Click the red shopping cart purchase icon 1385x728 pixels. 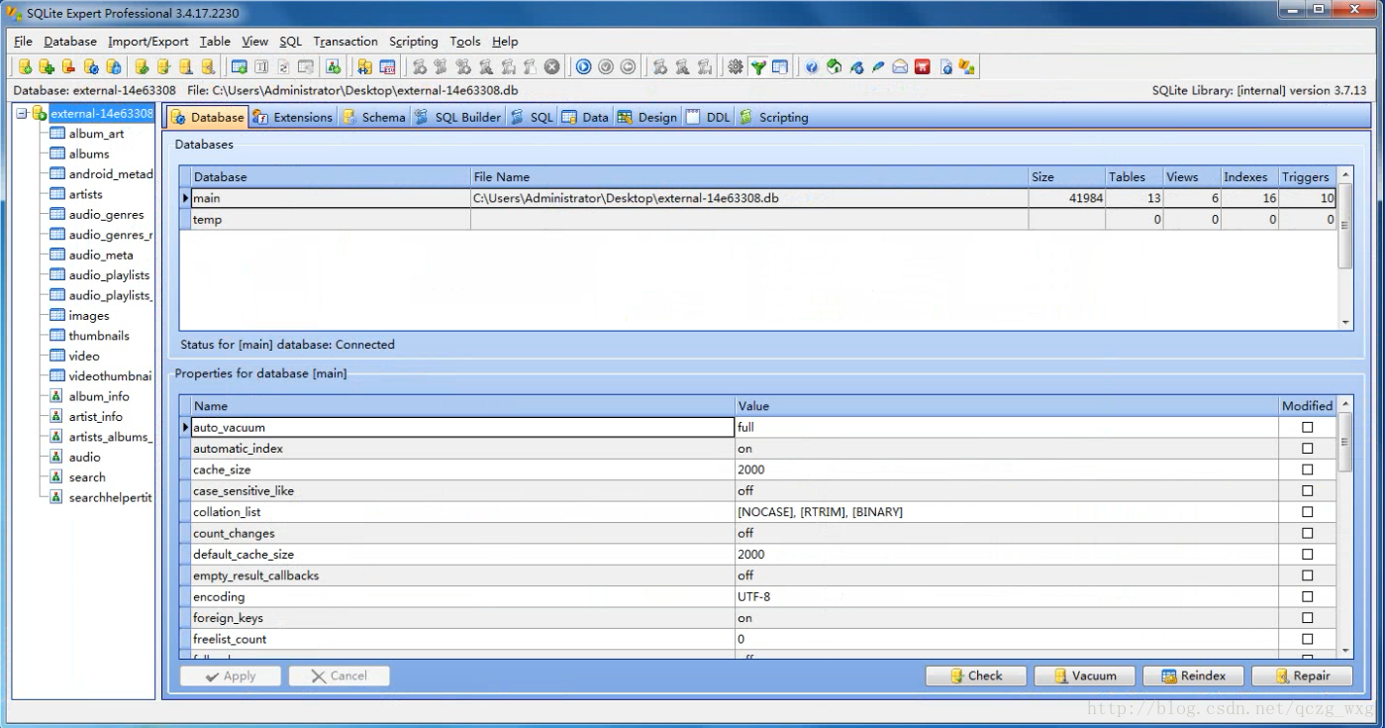pos(922,66)
